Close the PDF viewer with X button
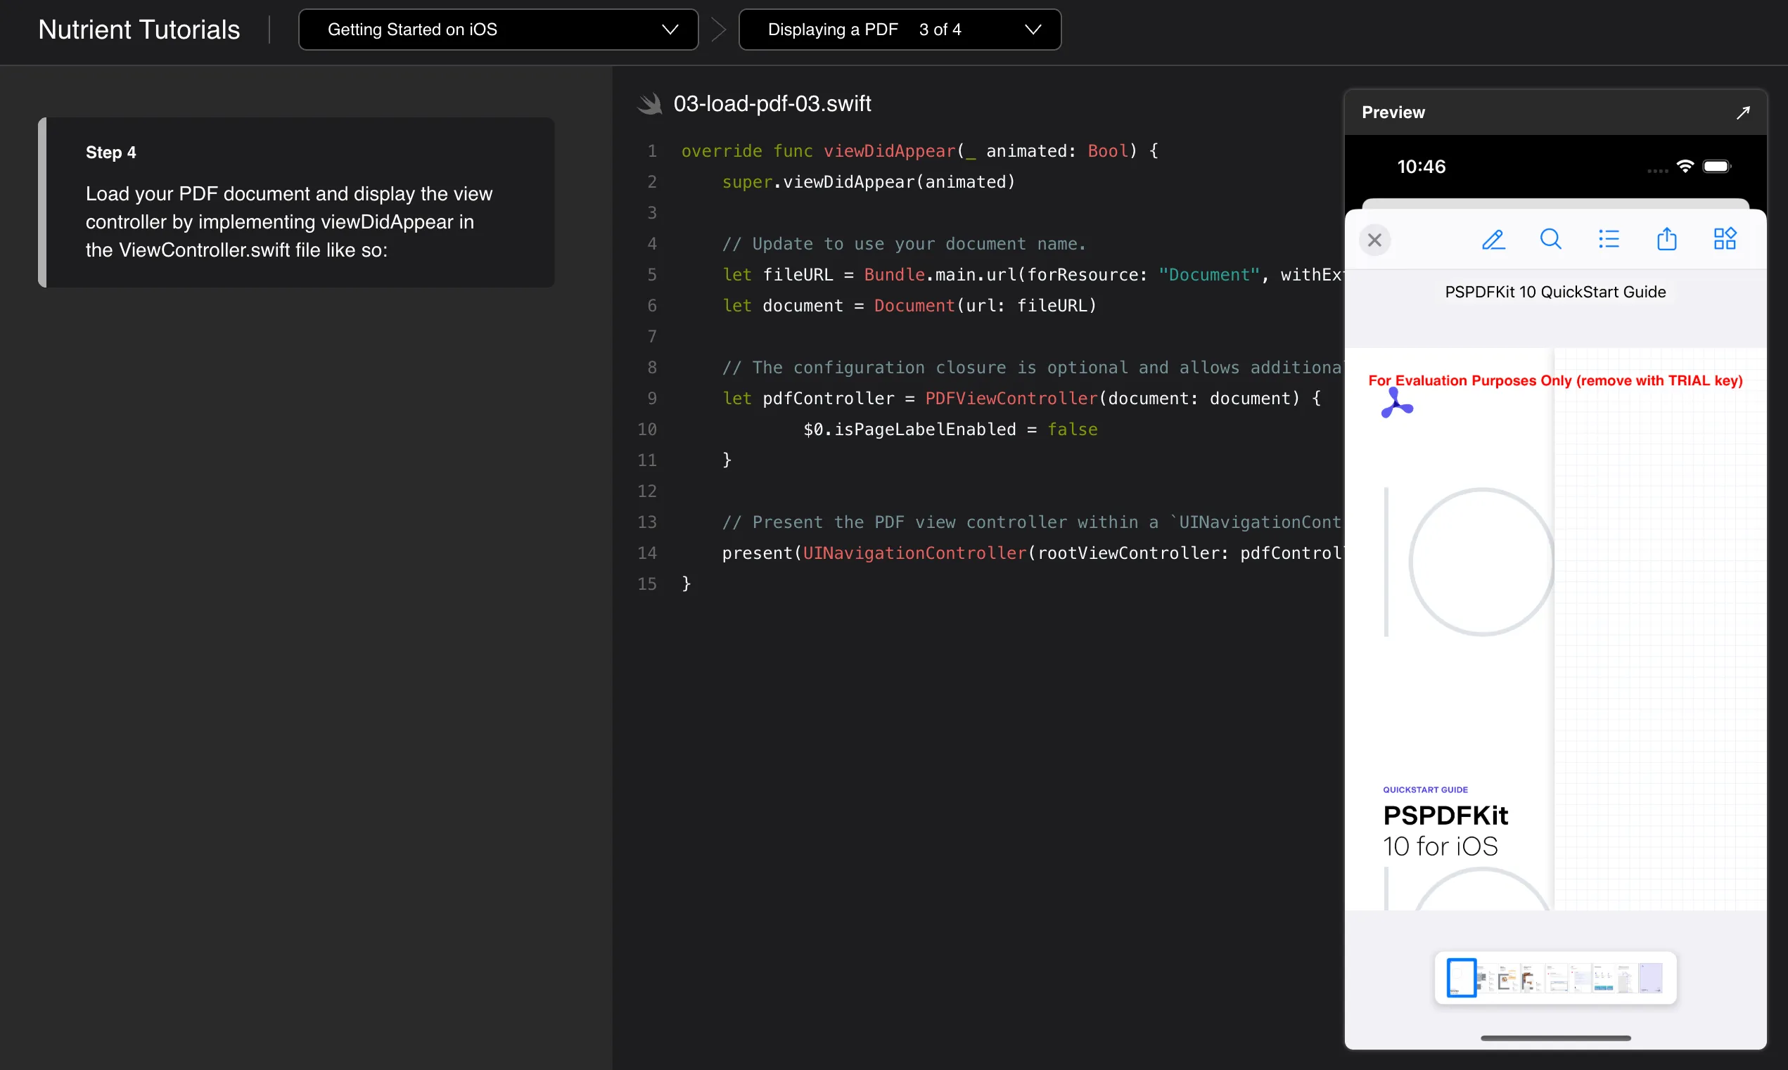Screen dimensions: 1788x1070 pos(1374,240)
